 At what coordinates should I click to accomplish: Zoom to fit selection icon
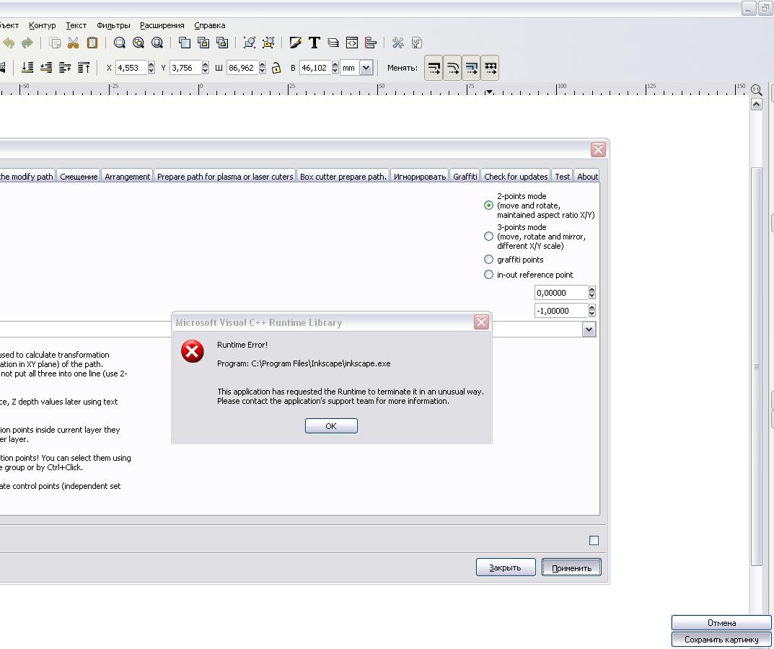click(x=120, y=43)
